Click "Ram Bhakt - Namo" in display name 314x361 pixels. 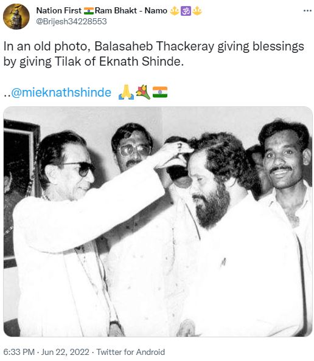click(x=131, y=10)
